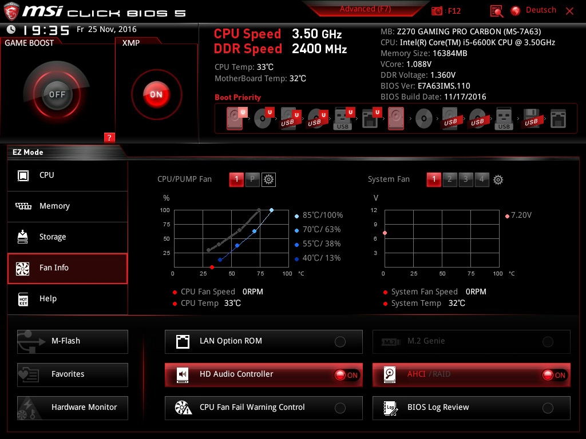Image resolution: width=586 pixels, height=439 pixels.
Task: Select the last network boot icon in Boot Priority
Action: click(x=558, y=118)
